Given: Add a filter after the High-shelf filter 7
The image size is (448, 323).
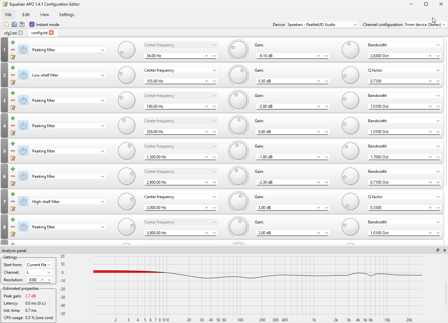Looking at the screenshot, I should [x=13, y=194].
